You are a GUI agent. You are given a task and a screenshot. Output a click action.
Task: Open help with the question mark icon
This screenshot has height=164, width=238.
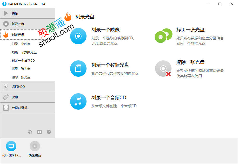point(49,132)
